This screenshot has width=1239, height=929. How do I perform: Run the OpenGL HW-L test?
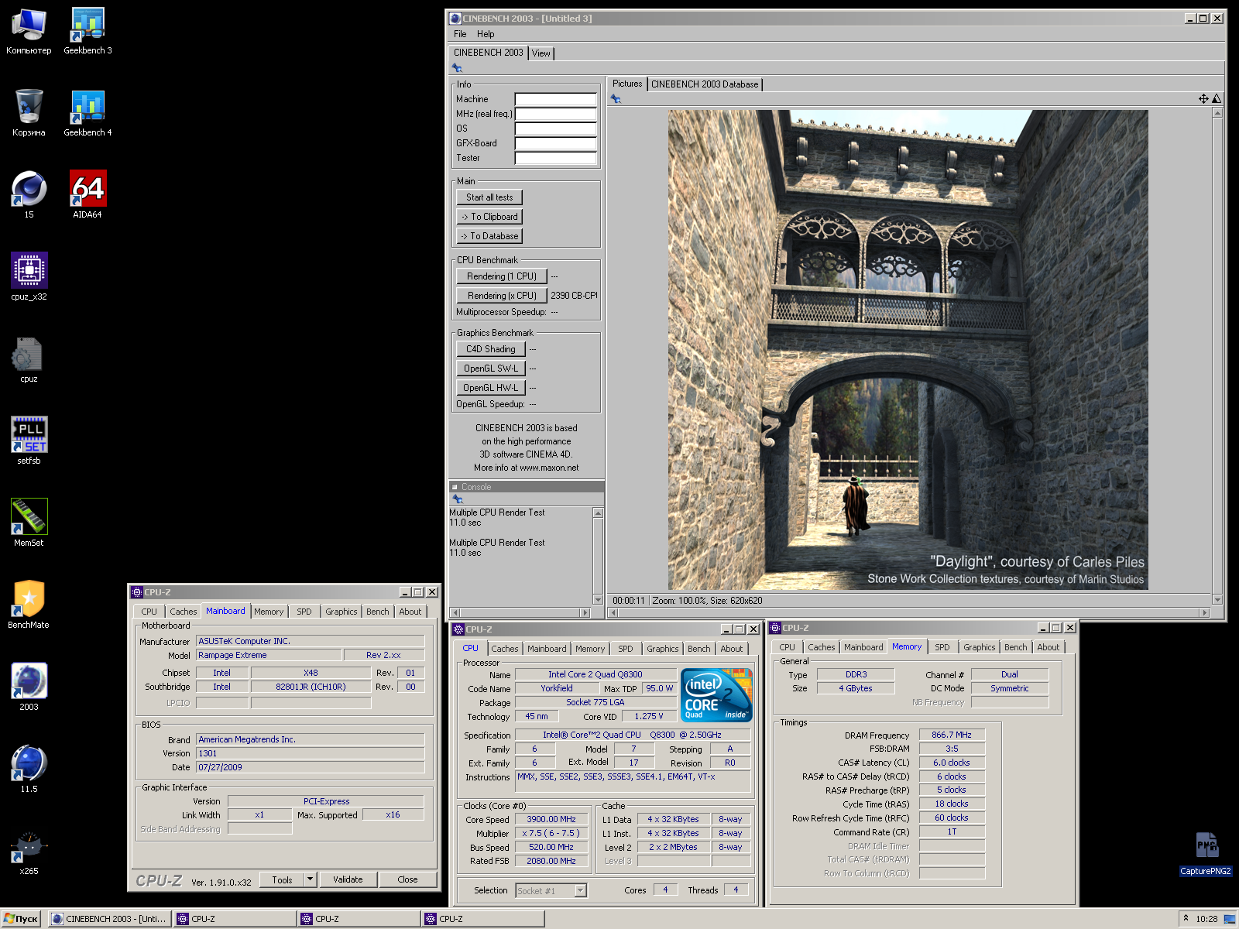(491, 388)
